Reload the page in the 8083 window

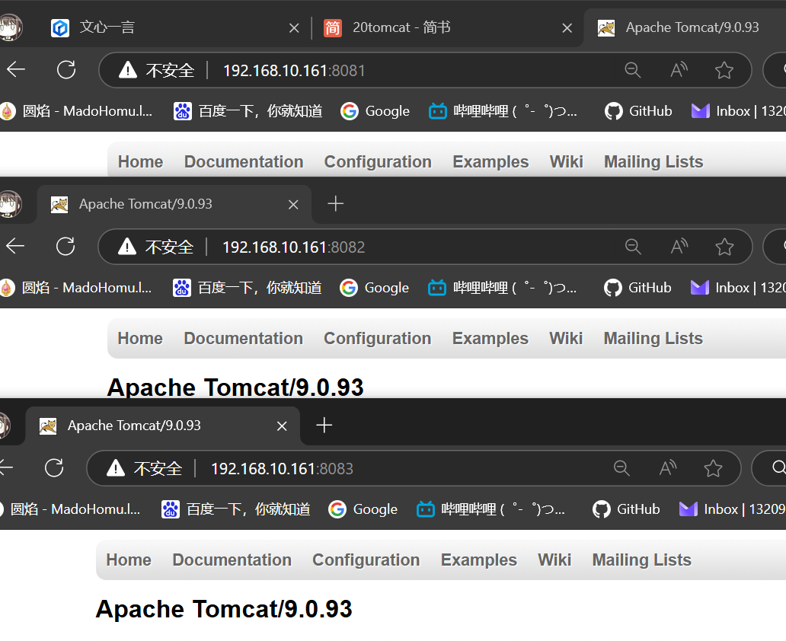[54, 467]
